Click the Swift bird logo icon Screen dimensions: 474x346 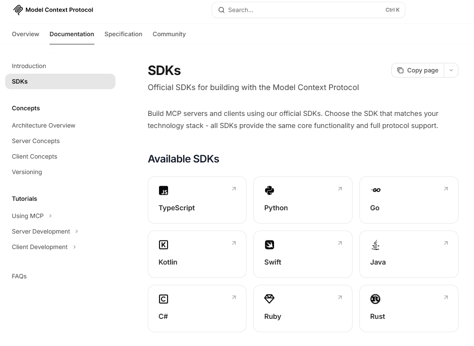tap(269, 245)
